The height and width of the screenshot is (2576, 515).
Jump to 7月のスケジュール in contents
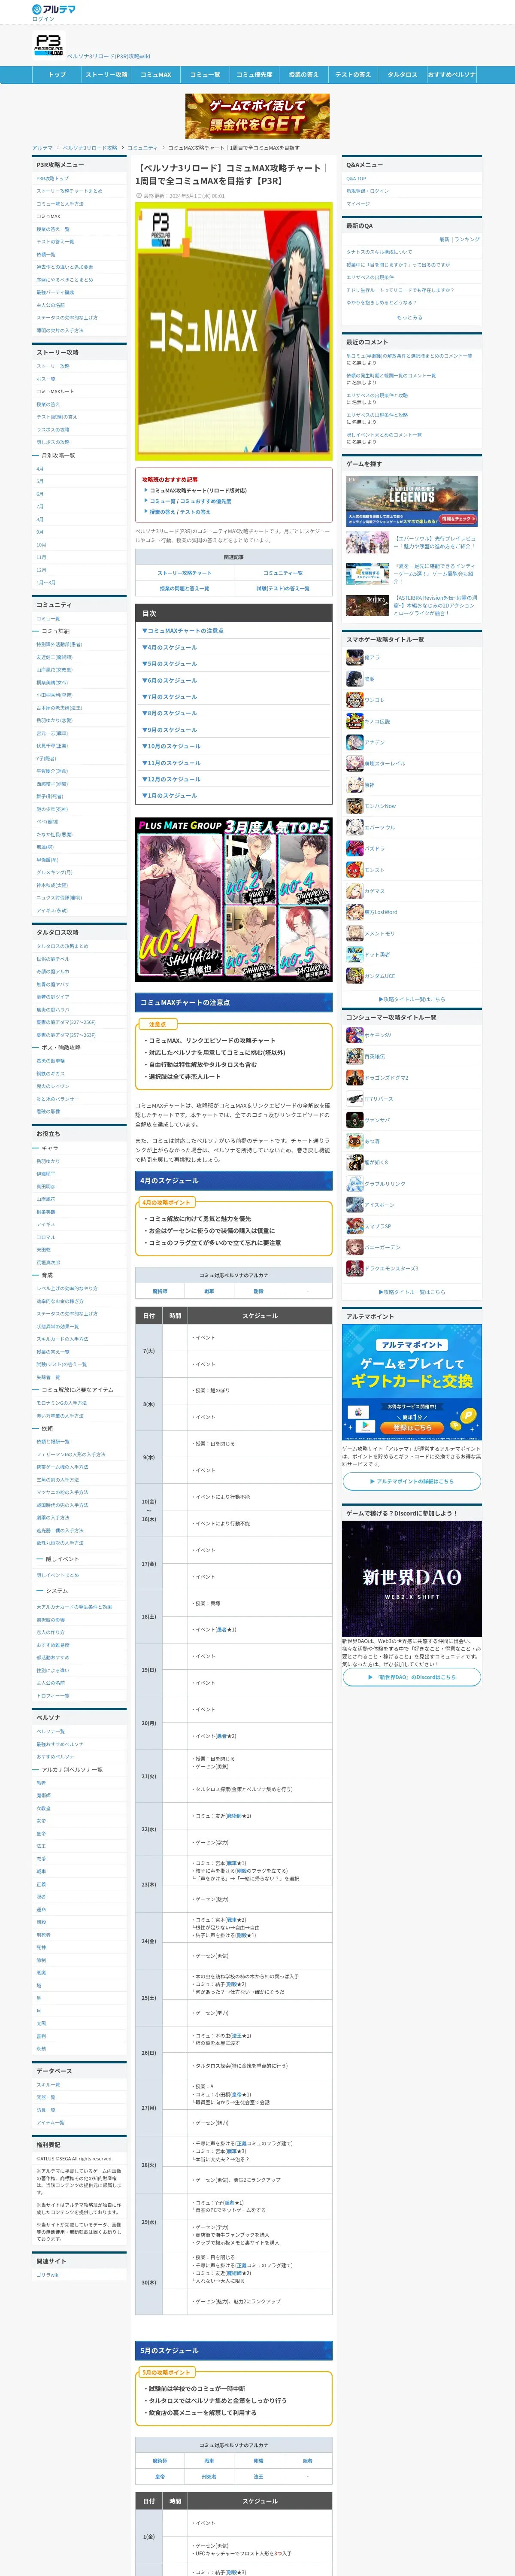(x=170, y=697)
